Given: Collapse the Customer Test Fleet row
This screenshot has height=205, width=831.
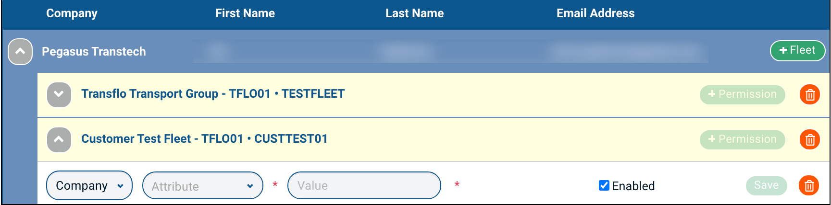Looking at the screenshot, I should tap(59, 139).
